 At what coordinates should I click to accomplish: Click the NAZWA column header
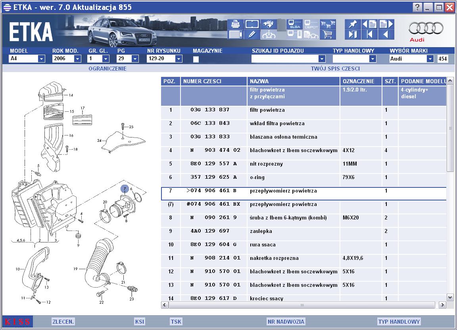point(294,81)
